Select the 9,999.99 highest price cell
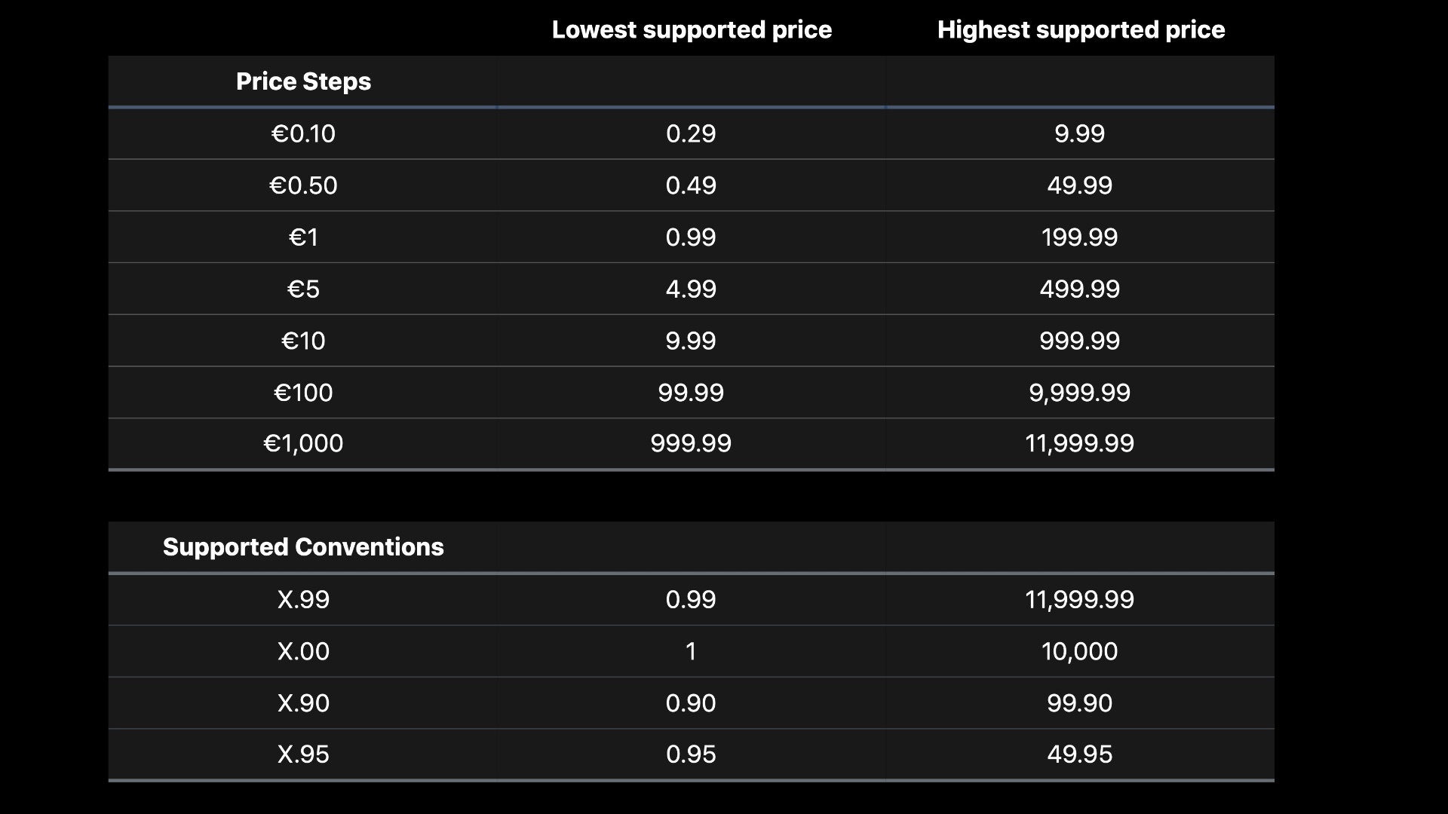Image resolution: width=1448 pixels, height=814 pixels. click(x=1079, y=393)
